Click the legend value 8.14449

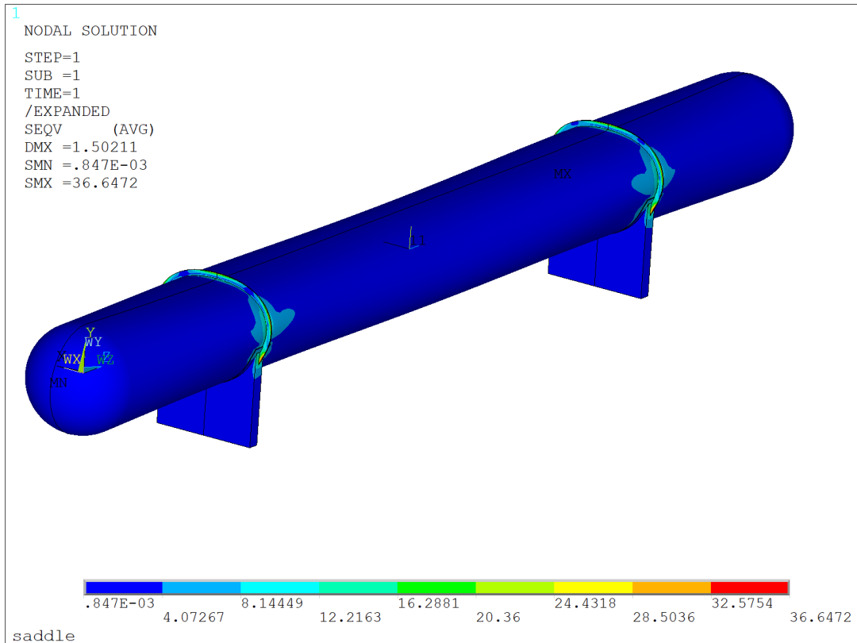[x=272, y=603]
